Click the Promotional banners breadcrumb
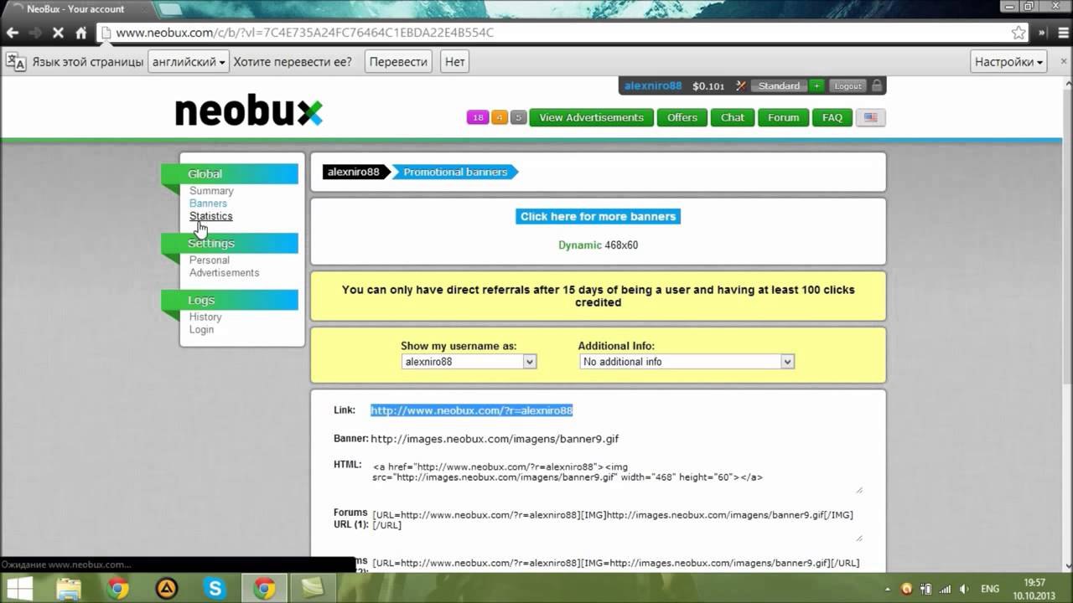Viewport: 1073px width, 603px height. tap(455, 172)
